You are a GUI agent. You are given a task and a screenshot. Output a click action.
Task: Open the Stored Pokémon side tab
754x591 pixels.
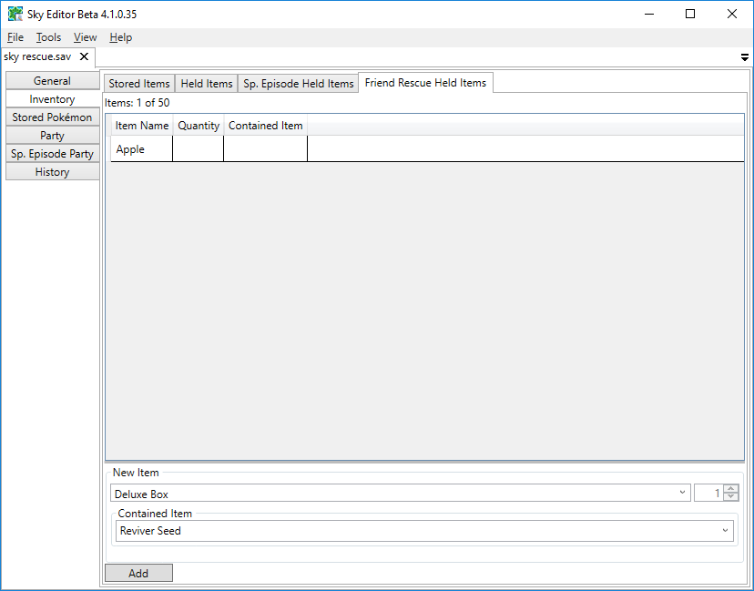coord(52,117)
